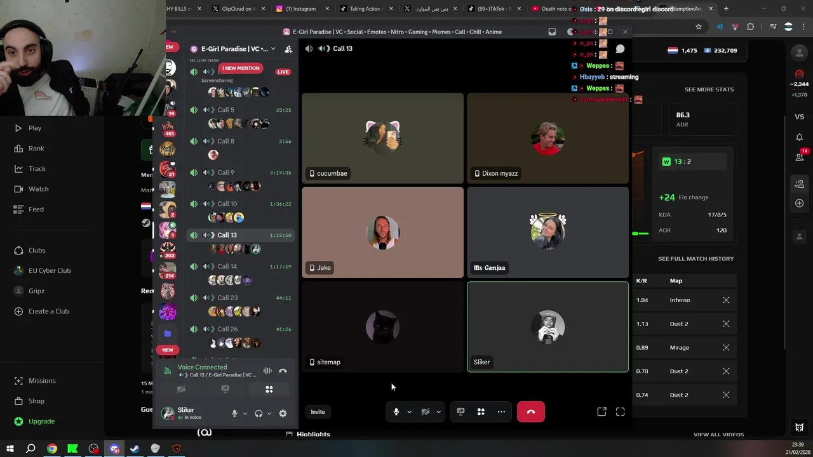Focus cucumbae video tile

382,138
